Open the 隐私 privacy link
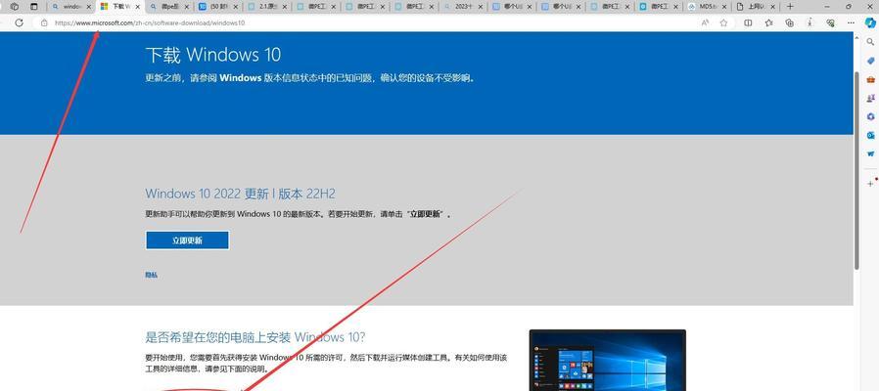Screen dimensions: 879x391 [x=152, y=275]
